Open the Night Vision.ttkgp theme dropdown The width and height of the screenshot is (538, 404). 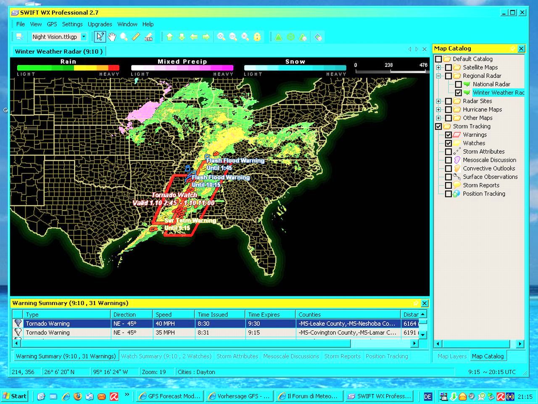tap(84, 37)
